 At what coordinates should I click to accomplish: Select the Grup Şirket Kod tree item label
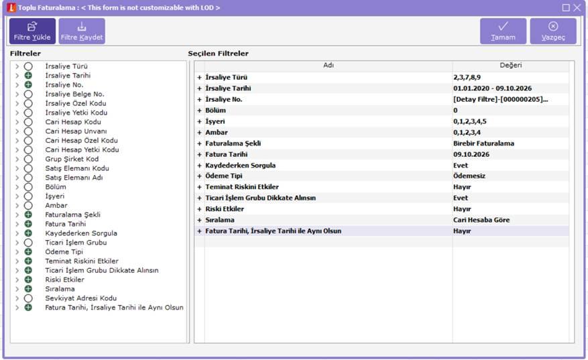(x=72, y=159)
